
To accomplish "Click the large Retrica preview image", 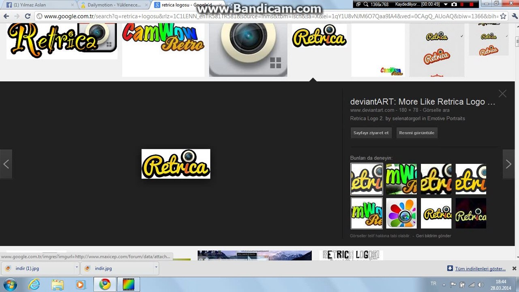I will click(176, 164).
